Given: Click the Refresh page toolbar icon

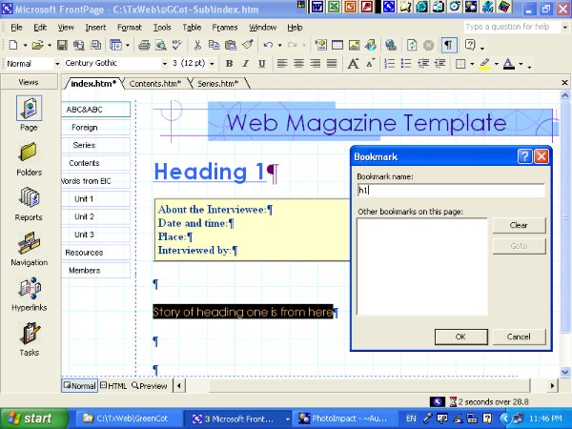Looking at the screenshot, I should [412, 45].
